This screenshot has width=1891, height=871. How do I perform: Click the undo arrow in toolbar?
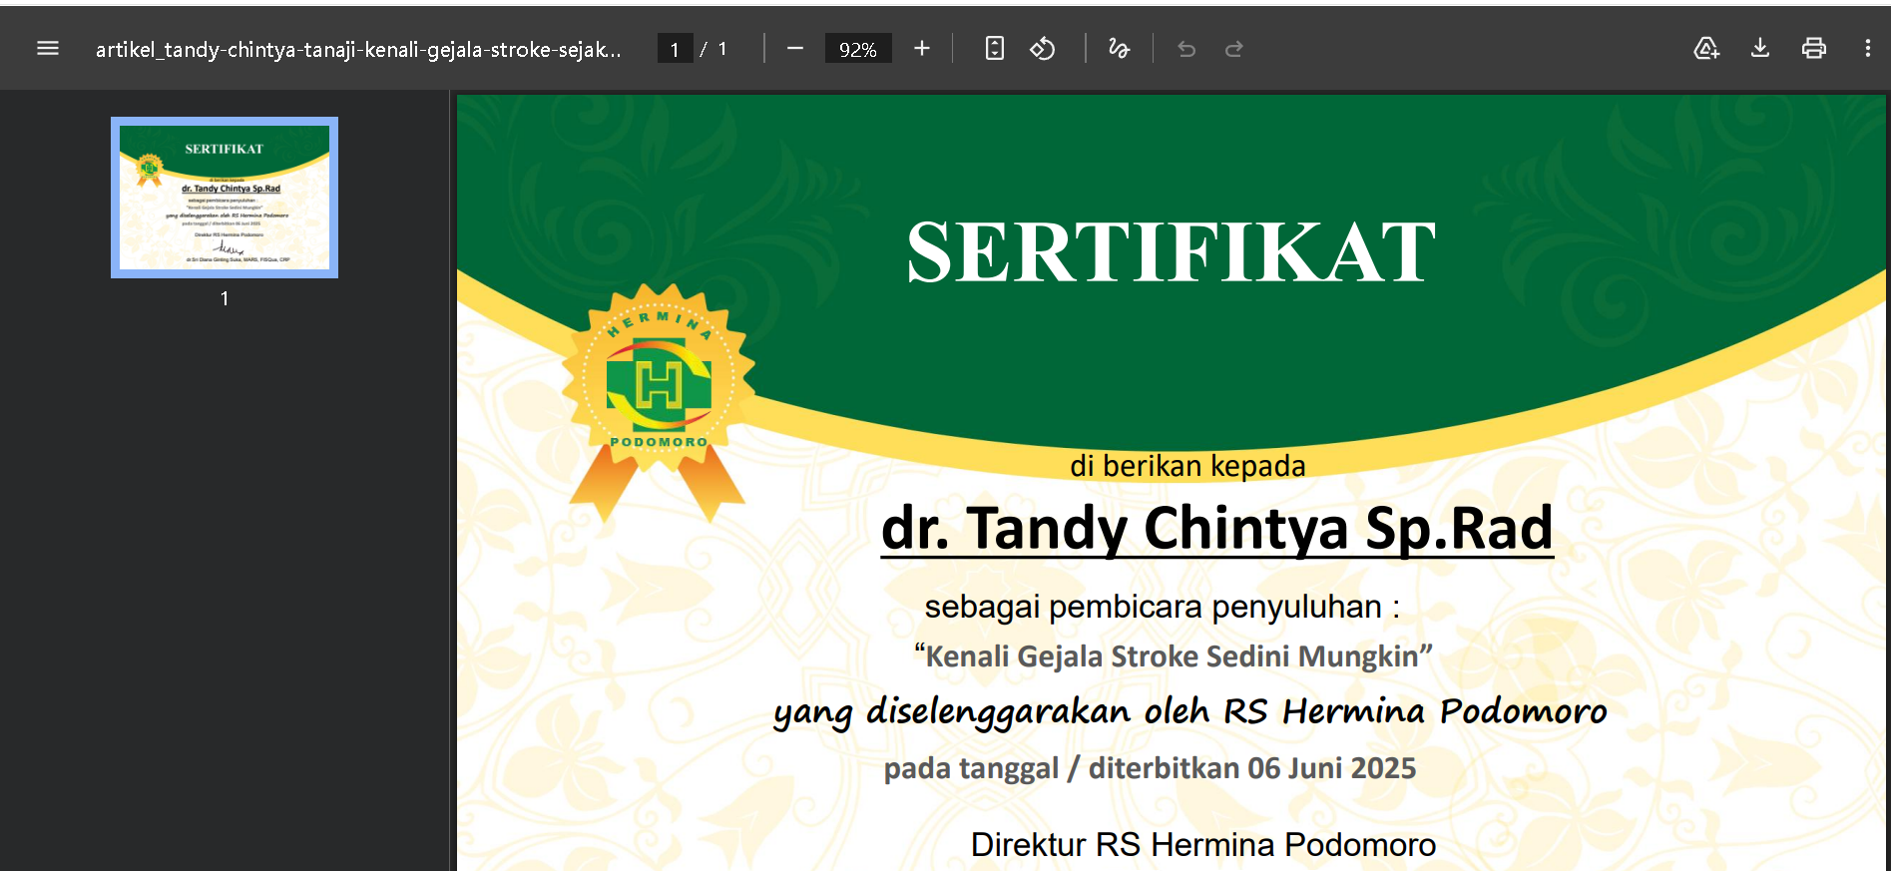pos(1186,49)
